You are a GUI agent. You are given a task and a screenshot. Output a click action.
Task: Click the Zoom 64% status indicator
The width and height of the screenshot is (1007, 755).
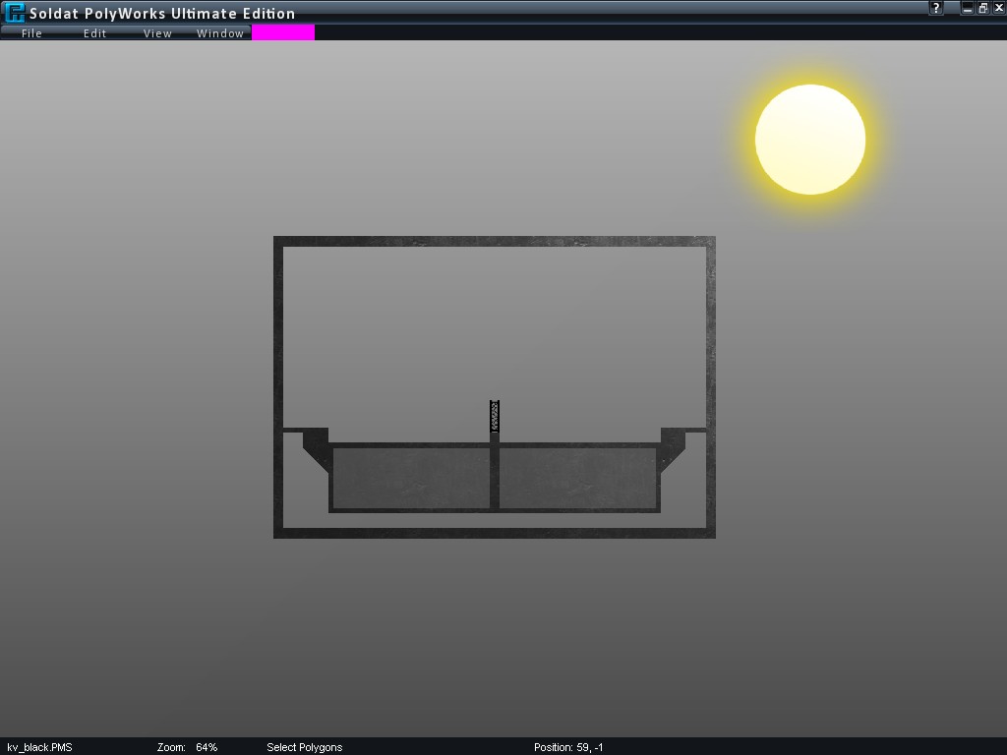(187, 747)
